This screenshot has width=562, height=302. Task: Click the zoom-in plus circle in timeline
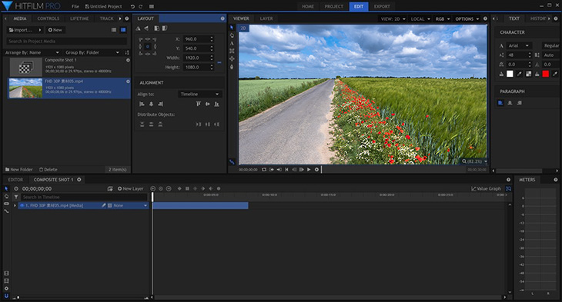coord(169,188)
